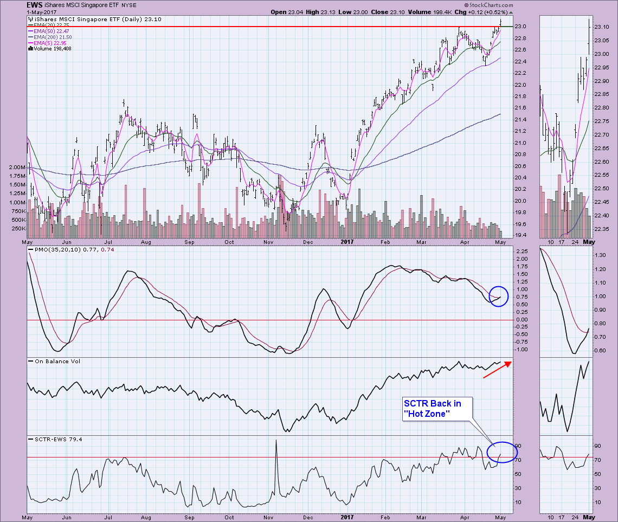This screenshot has height=522, width=618.
Task: Click the SCTR Back in "Hot Zone" callout text
Action: [433, 409]
